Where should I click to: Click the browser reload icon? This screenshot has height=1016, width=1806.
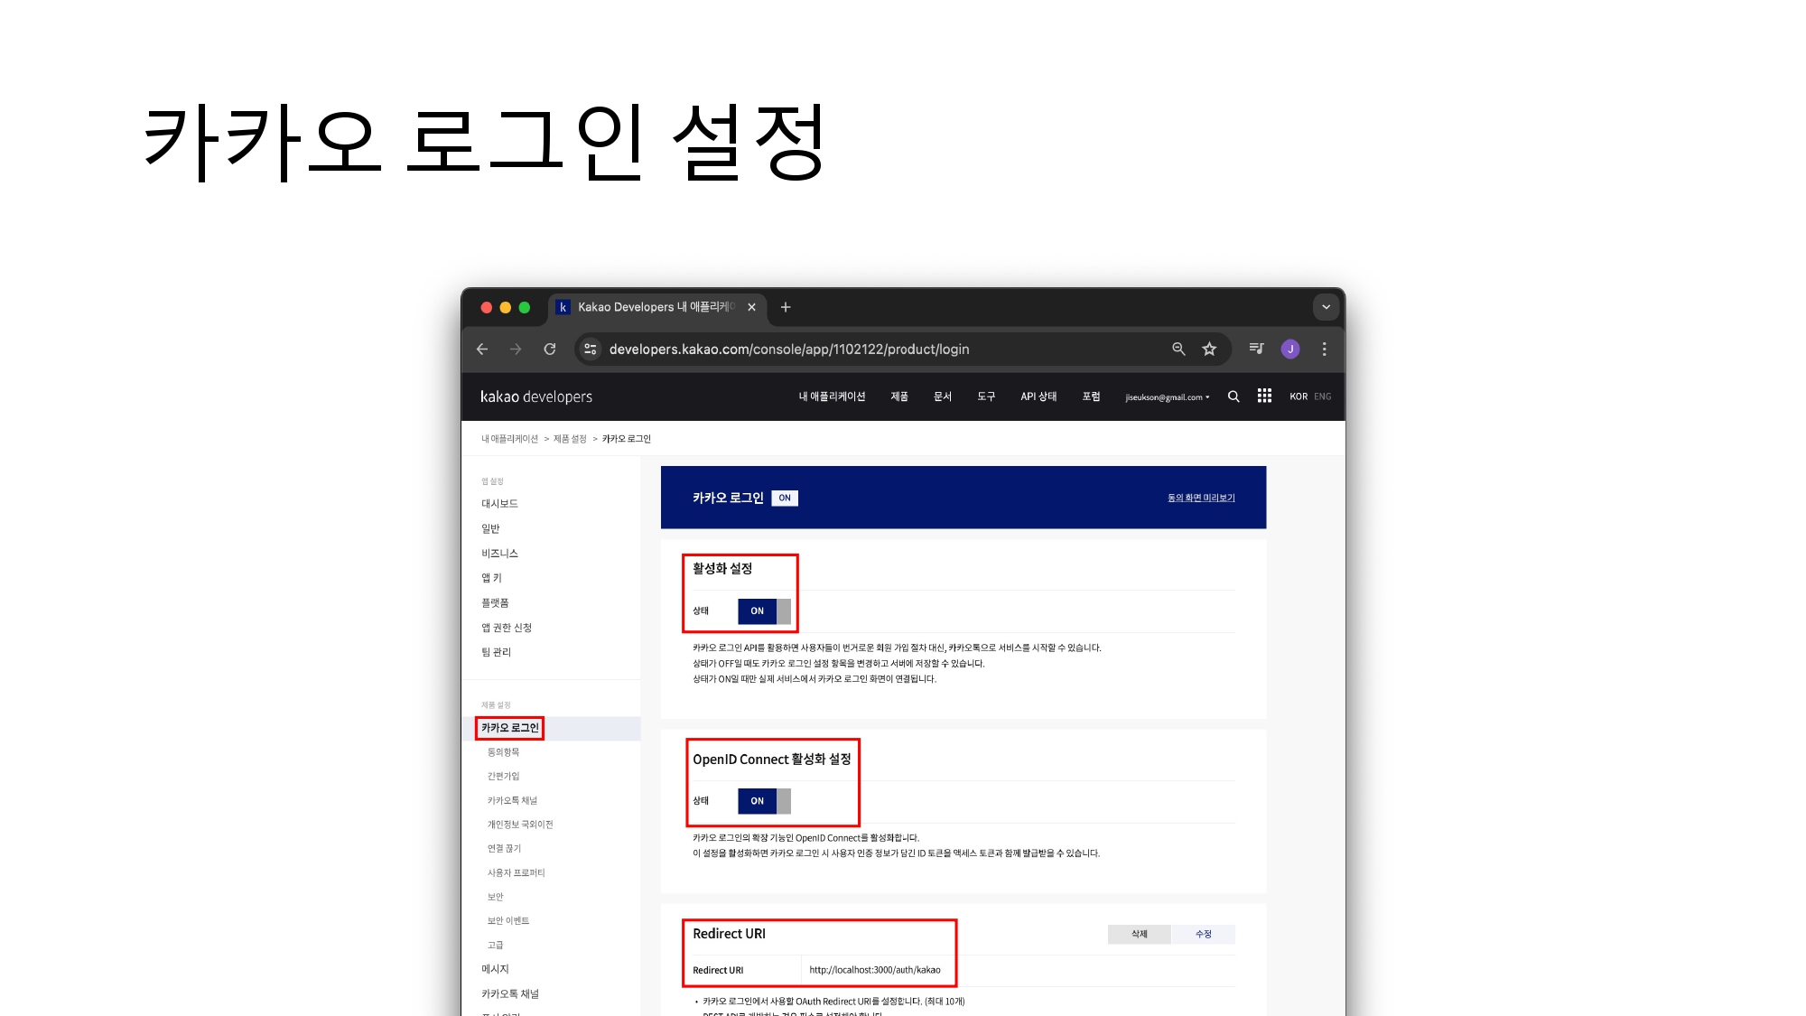coord(549,349)
